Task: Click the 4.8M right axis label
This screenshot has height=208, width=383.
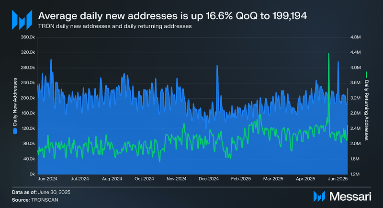Action: click(355, 37)
